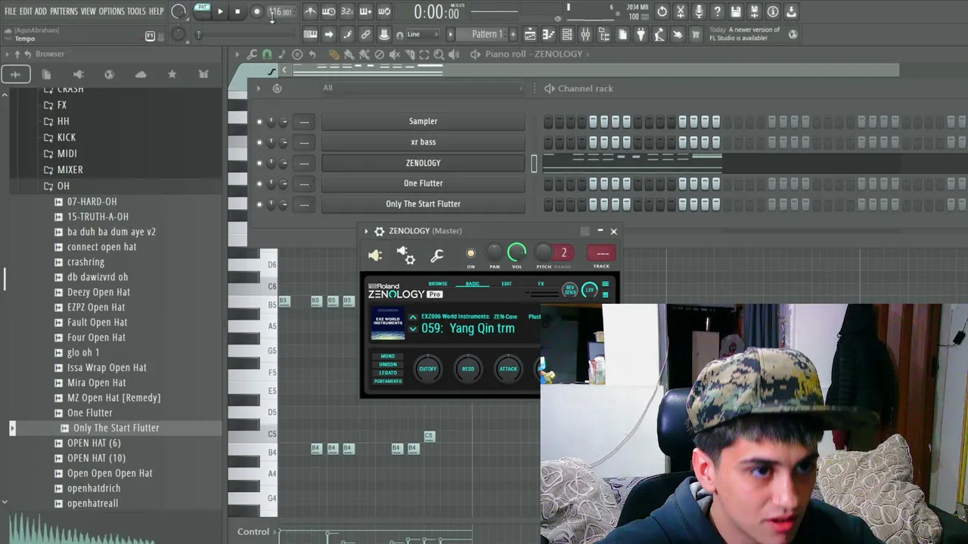The width and height of the screenshot is (968, 544).
Task: Click the ZENOLOGY VOL knob
Action: (517, 252)
